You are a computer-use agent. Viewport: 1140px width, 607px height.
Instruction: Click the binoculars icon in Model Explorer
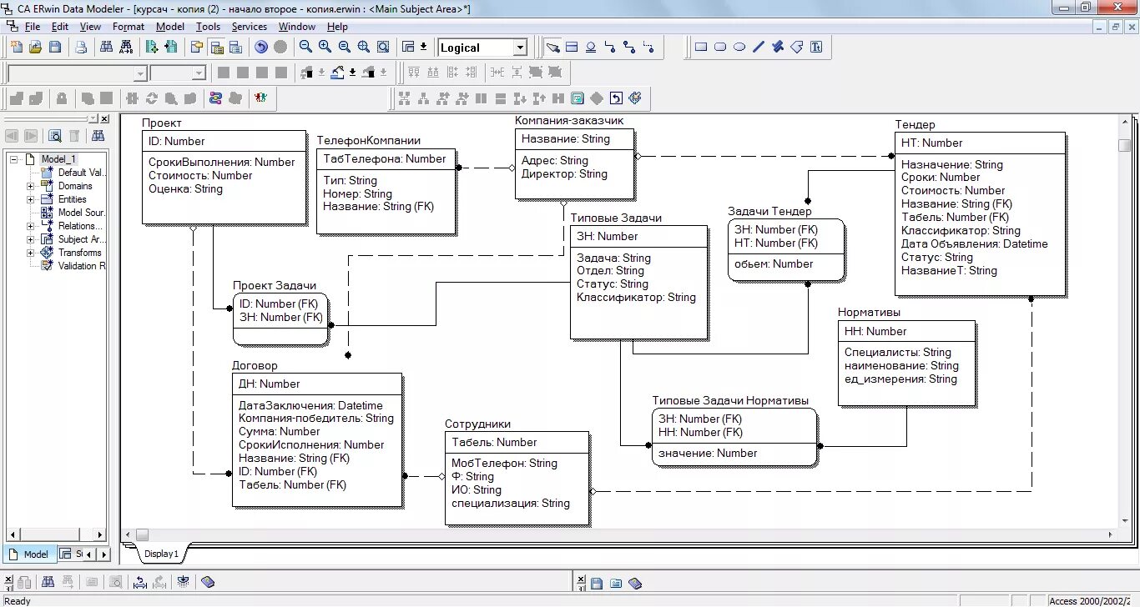coord(98,136)
